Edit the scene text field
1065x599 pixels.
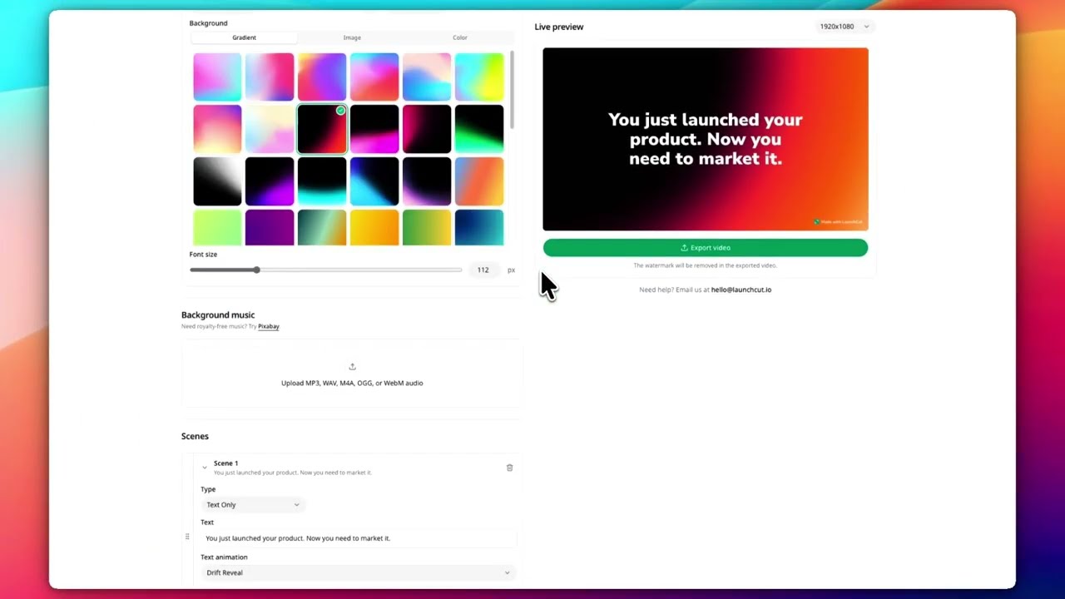point(359,538)
